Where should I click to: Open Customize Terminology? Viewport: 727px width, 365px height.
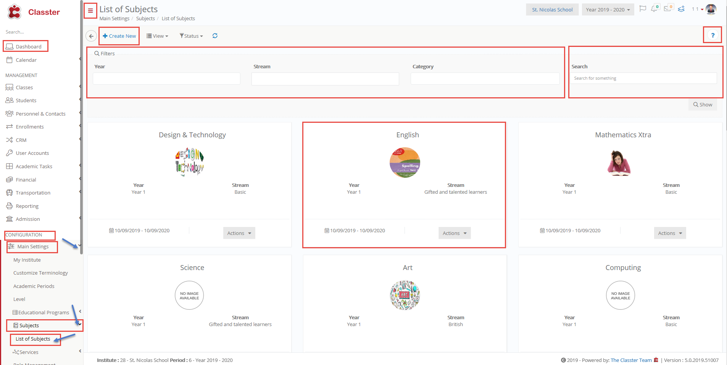tap(40, 273)
